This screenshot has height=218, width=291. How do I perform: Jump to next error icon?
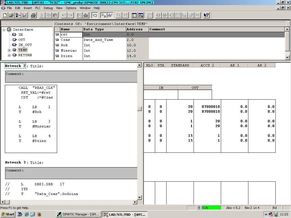(125, 15)
